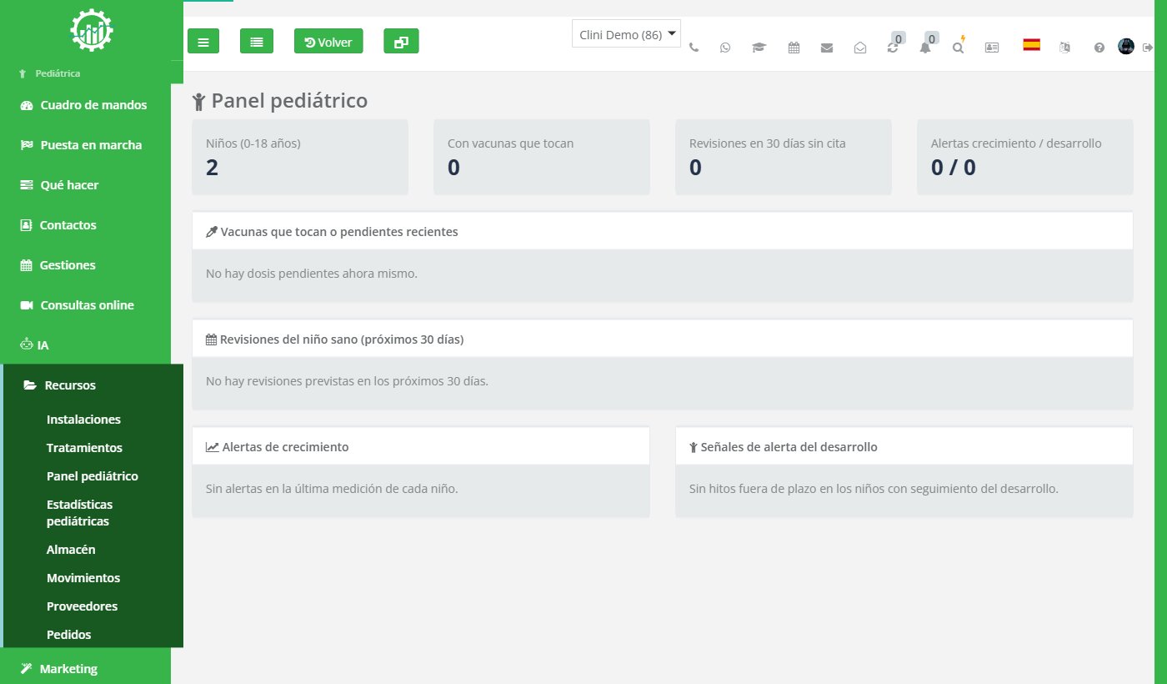Viewport: 1167px width, 684px height.
Task: Open Estadísticas pediátricas submenu item
Action: click(79, 513)
